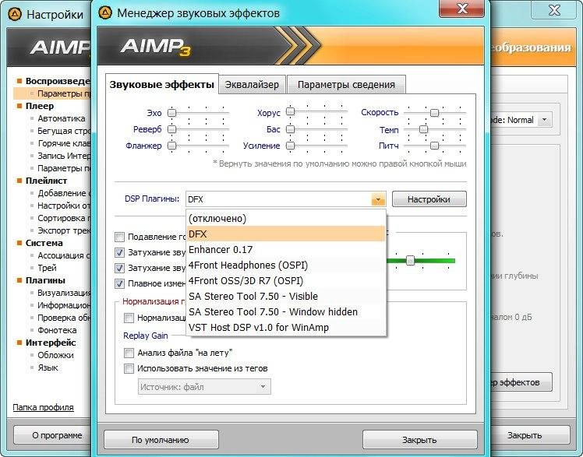The height and width of the screenshot is (457, 583).
Task: Enable the Подавление голоса checkbox
Action: (x=119, y=237)
